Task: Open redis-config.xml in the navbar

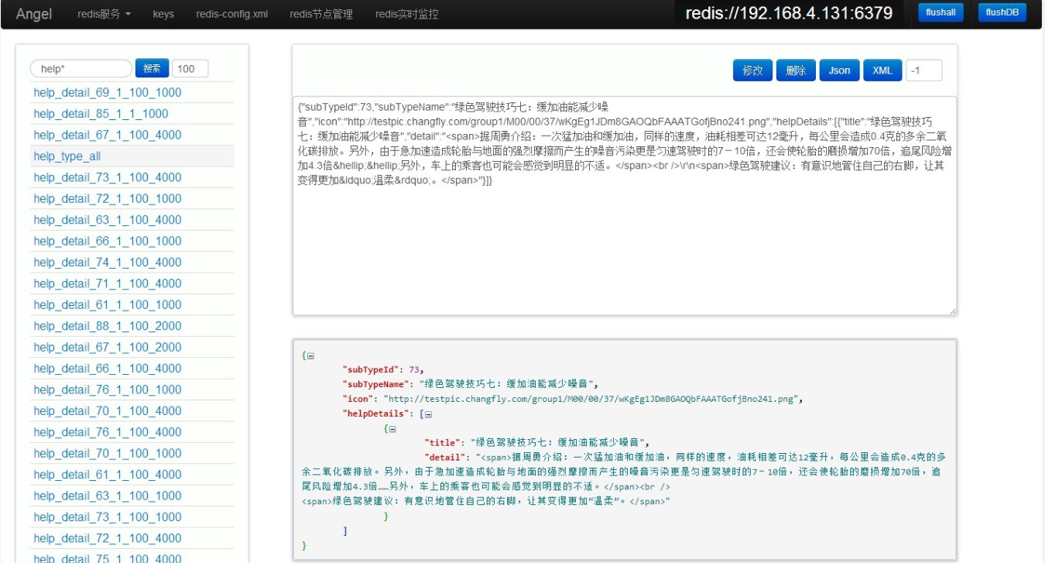Action: pos(231,14)
